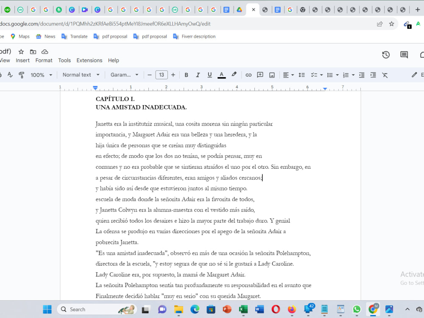Bookmark this page with star
Viewport: 424px width, 318px height.
coord(391,24)
